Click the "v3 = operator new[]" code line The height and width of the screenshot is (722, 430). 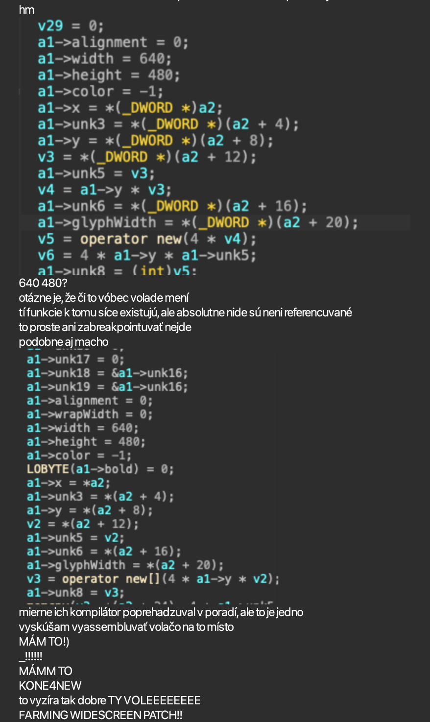click(153, 579)
